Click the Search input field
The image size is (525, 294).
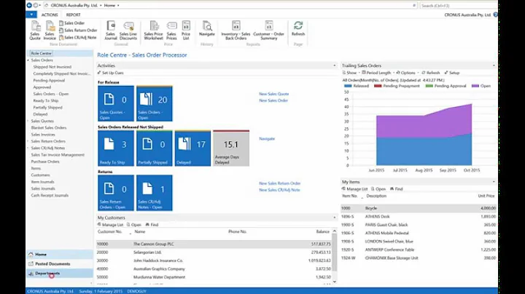459,5
